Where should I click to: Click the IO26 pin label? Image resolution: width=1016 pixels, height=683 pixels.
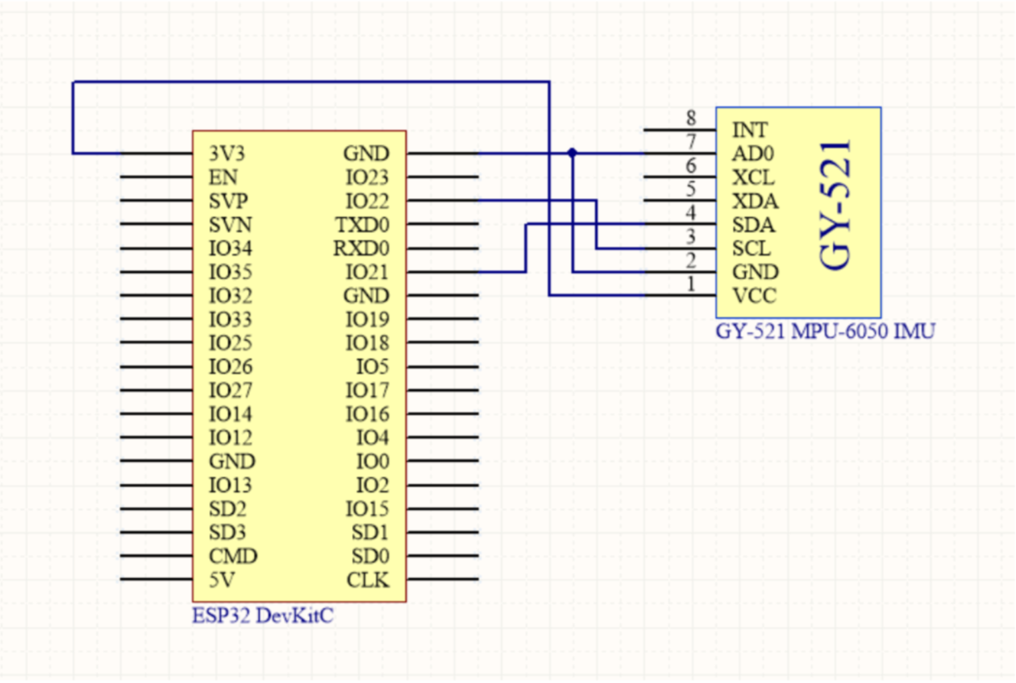230,367
